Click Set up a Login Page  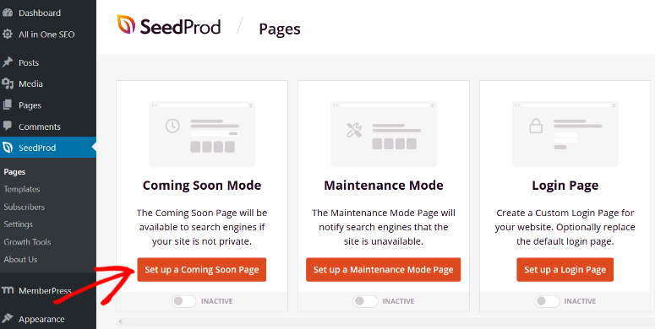point(565,269)
